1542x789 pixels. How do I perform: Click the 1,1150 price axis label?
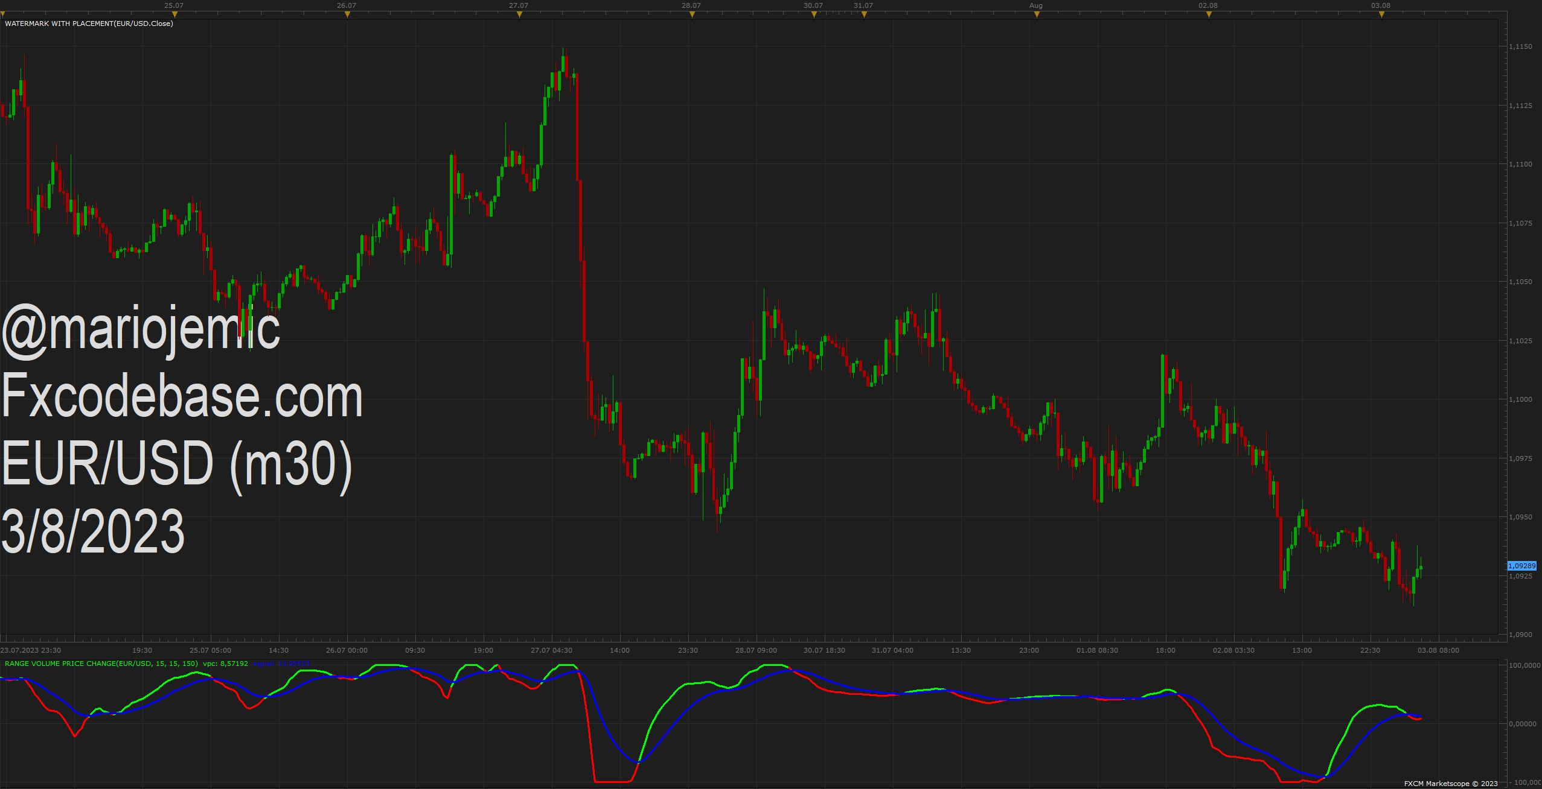tap(1520, 46)
